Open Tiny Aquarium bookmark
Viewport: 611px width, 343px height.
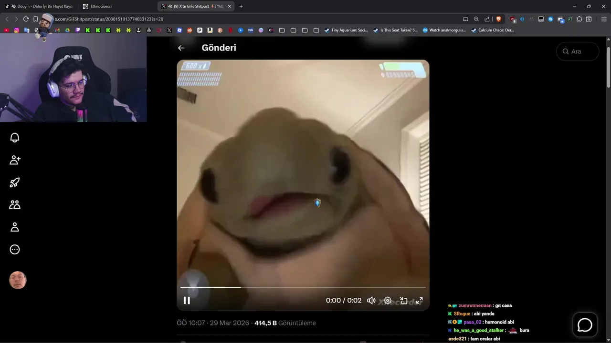pos(346,30)
